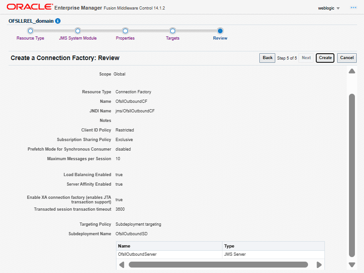
Task: Click the Create a Connection Factory: Review heading
Action: click(x=65, y=58)
